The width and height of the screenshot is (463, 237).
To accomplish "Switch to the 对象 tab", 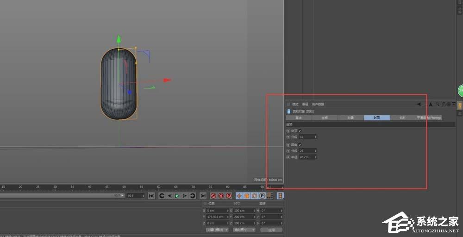I will point(351,118).
